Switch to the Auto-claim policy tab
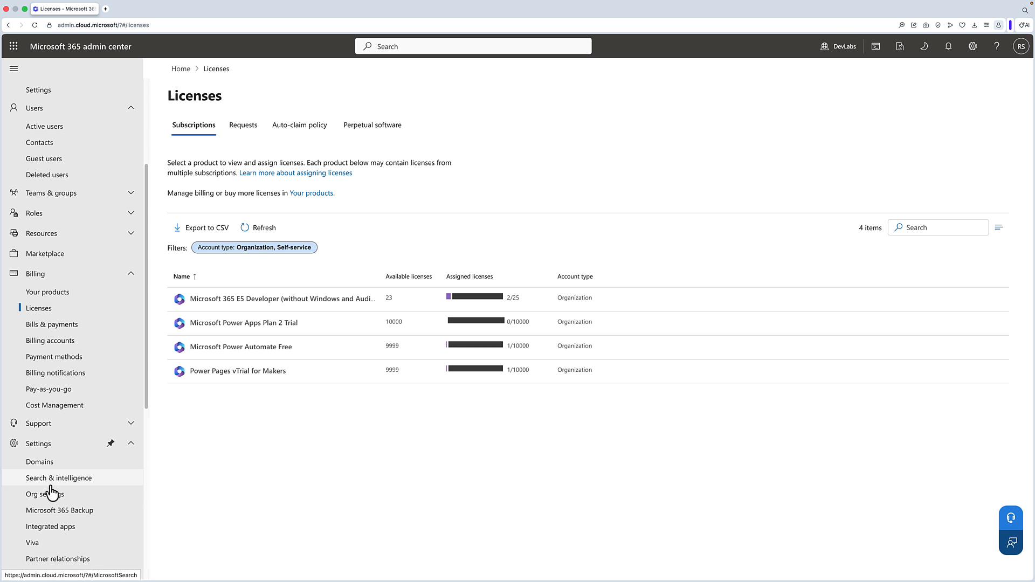This screenshot has width=1035, height=582. tap(299, 125)
